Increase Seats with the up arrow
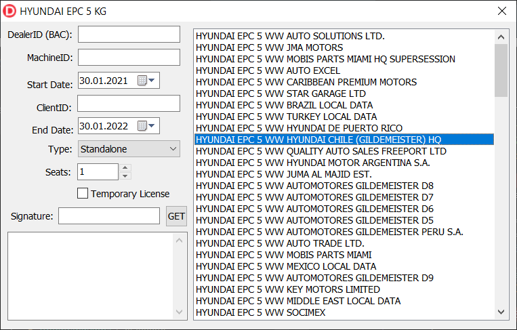The image size is (517, 330). 125,167
